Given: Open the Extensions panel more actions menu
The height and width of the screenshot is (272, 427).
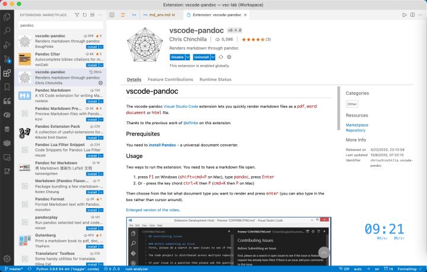Looking at the screenshot, I should pos(100,15).
